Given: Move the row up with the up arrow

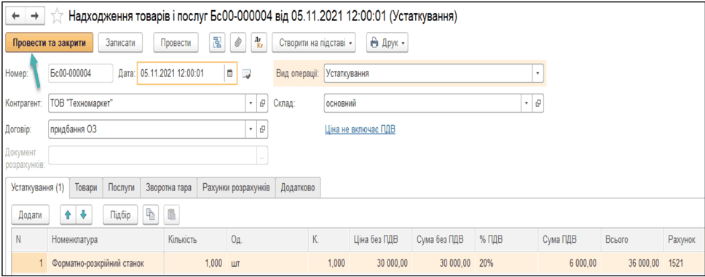Looking at the screenshot, I should pyautogui.click(x=68, y=215).
